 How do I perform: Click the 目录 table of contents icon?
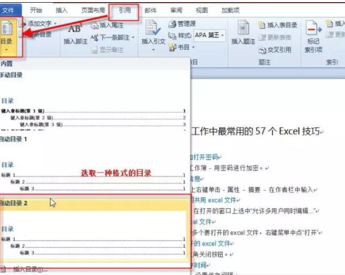click(x=6, y=28)
